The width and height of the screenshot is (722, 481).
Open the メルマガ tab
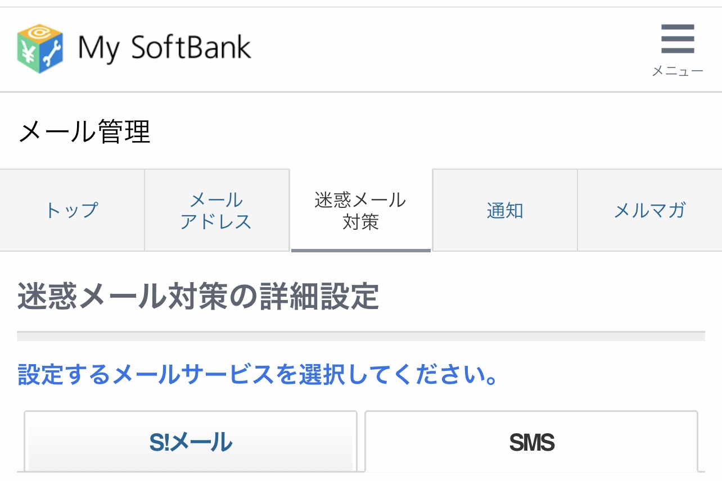649,210
